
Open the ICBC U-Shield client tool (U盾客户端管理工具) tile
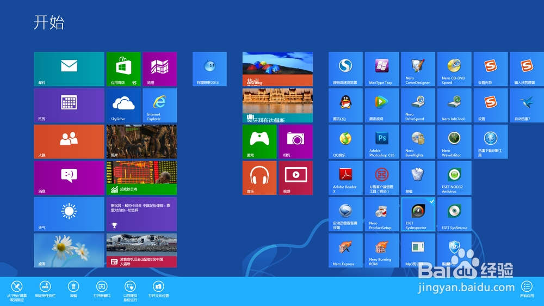(x=382, y=178)
